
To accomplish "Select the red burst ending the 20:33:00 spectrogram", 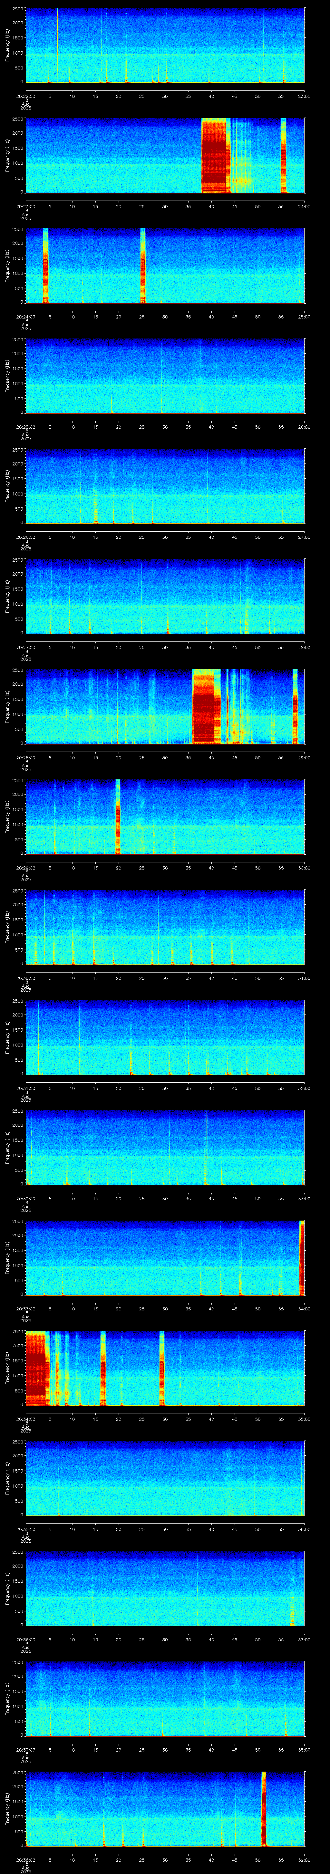I will (302, 1258).
